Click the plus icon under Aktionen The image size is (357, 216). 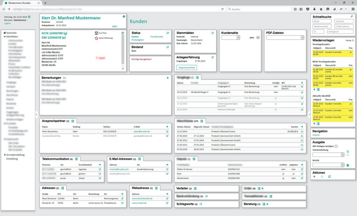[x=314, y=176]
